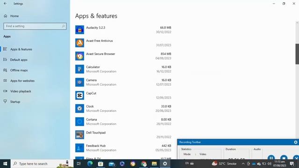Launch Microsoft Edge from taskbar
Screen dimensions: 299x168
[x=90, y=164]
